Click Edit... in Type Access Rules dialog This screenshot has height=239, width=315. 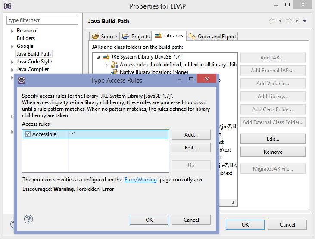[x=191, y=148]
